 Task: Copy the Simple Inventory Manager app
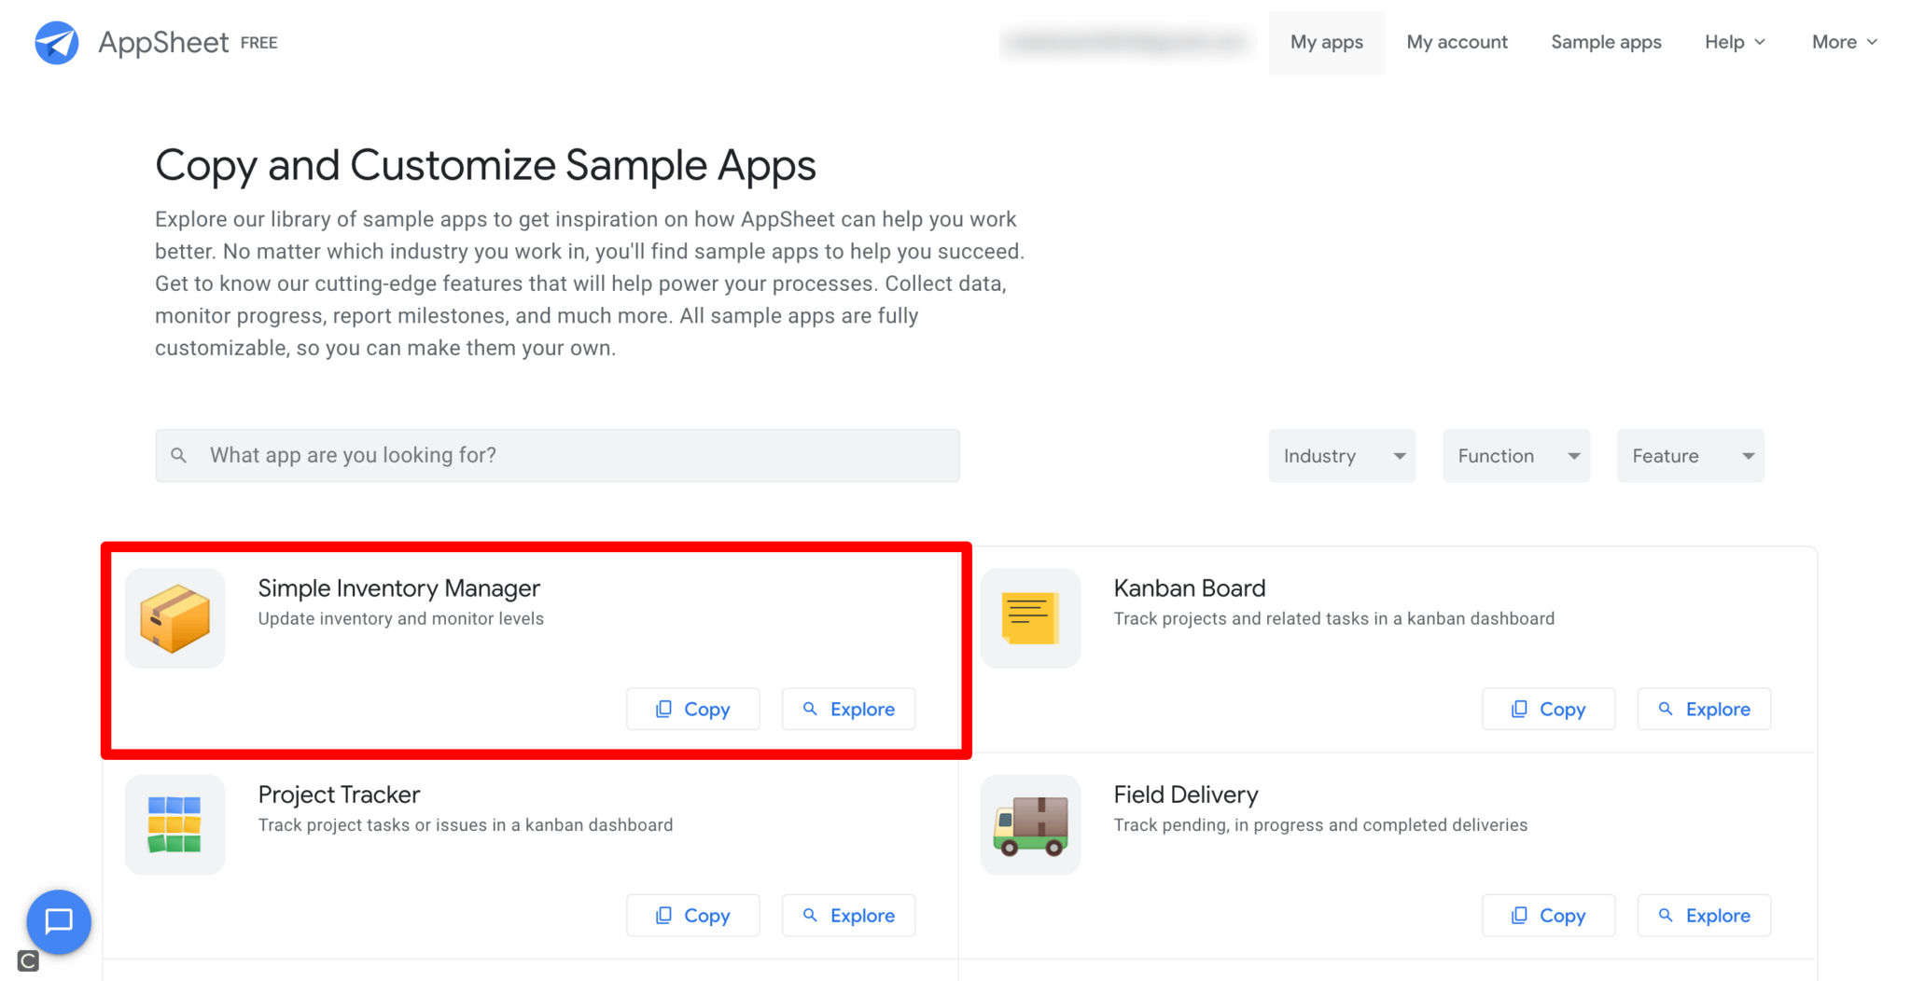point(692,709)
